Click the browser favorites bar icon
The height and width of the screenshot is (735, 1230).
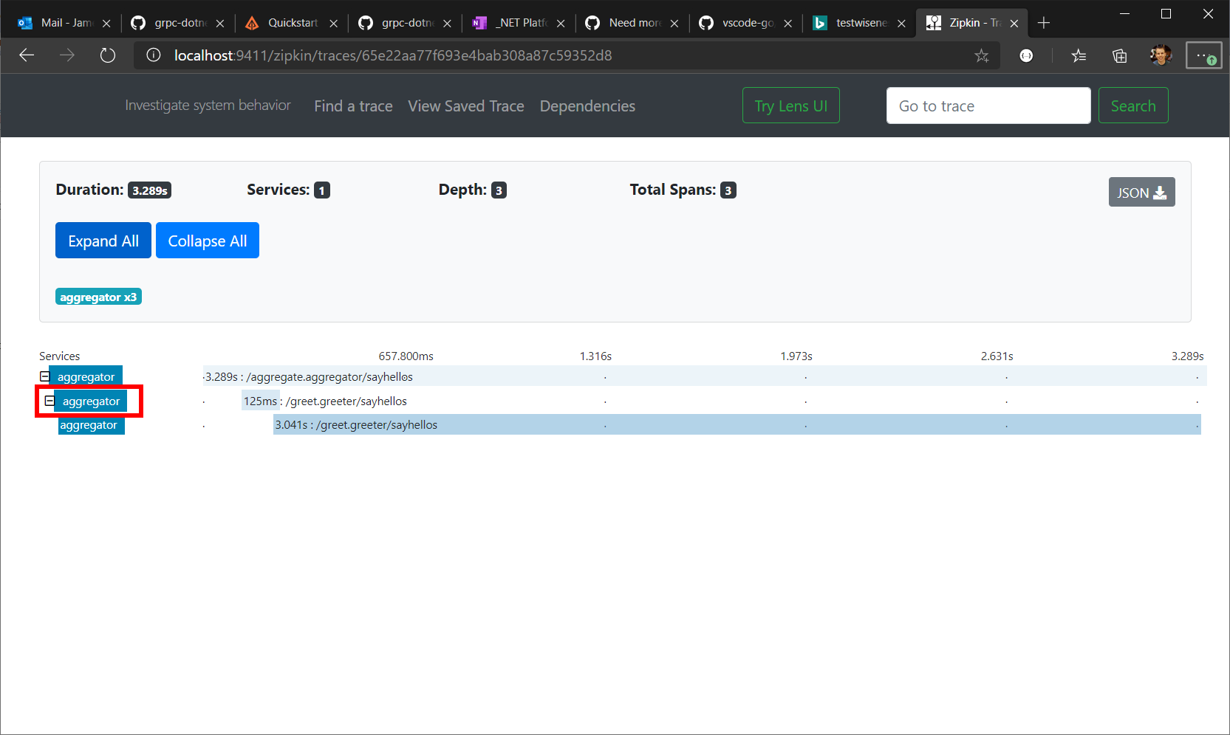1079,55
